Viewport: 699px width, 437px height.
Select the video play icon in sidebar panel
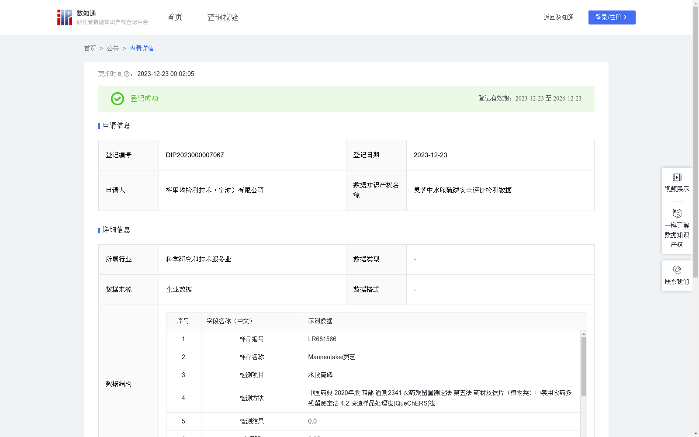point(677,177)
